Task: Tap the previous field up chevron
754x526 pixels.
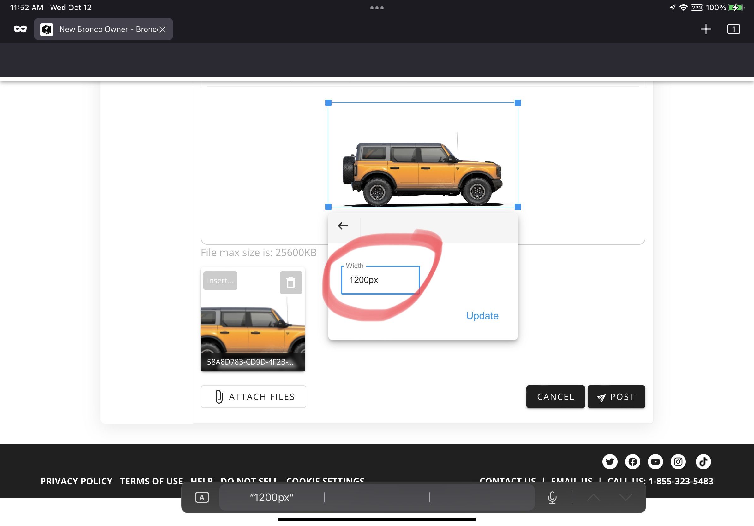Action: click(x=593, y=497)
